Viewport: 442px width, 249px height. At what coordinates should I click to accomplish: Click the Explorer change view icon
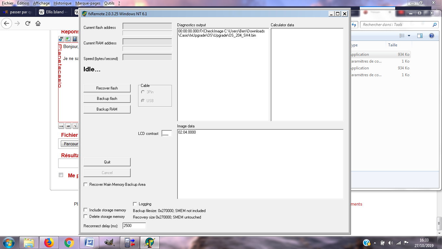click(402, 36)
